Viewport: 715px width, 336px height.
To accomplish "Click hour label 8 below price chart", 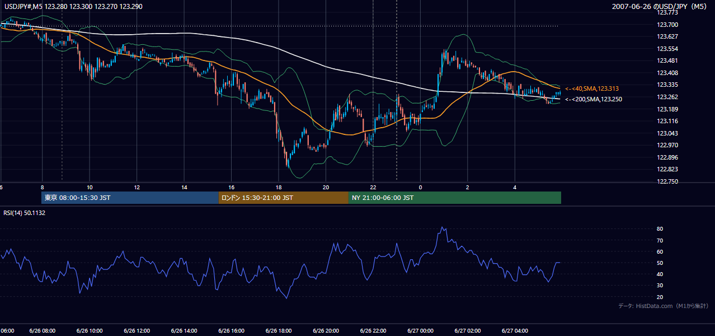I will pos(43,187).
